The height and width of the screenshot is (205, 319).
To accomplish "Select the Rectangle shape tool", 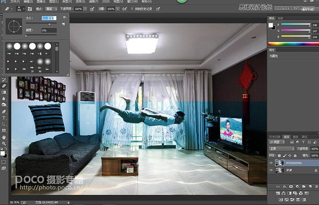I will (4, 131).
